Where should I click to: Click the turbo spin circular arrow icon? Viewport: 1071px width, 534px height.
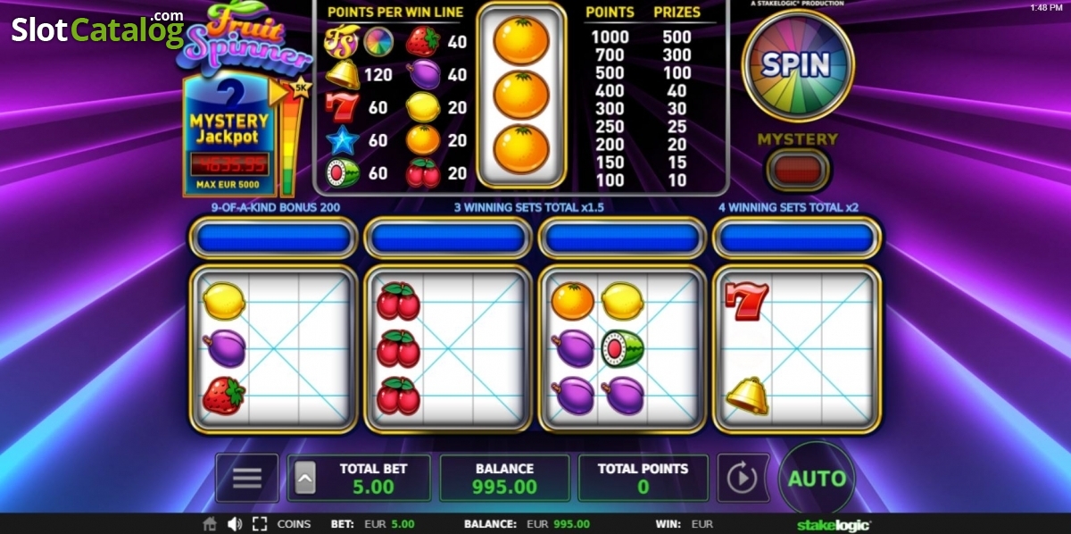pos(743,479)
